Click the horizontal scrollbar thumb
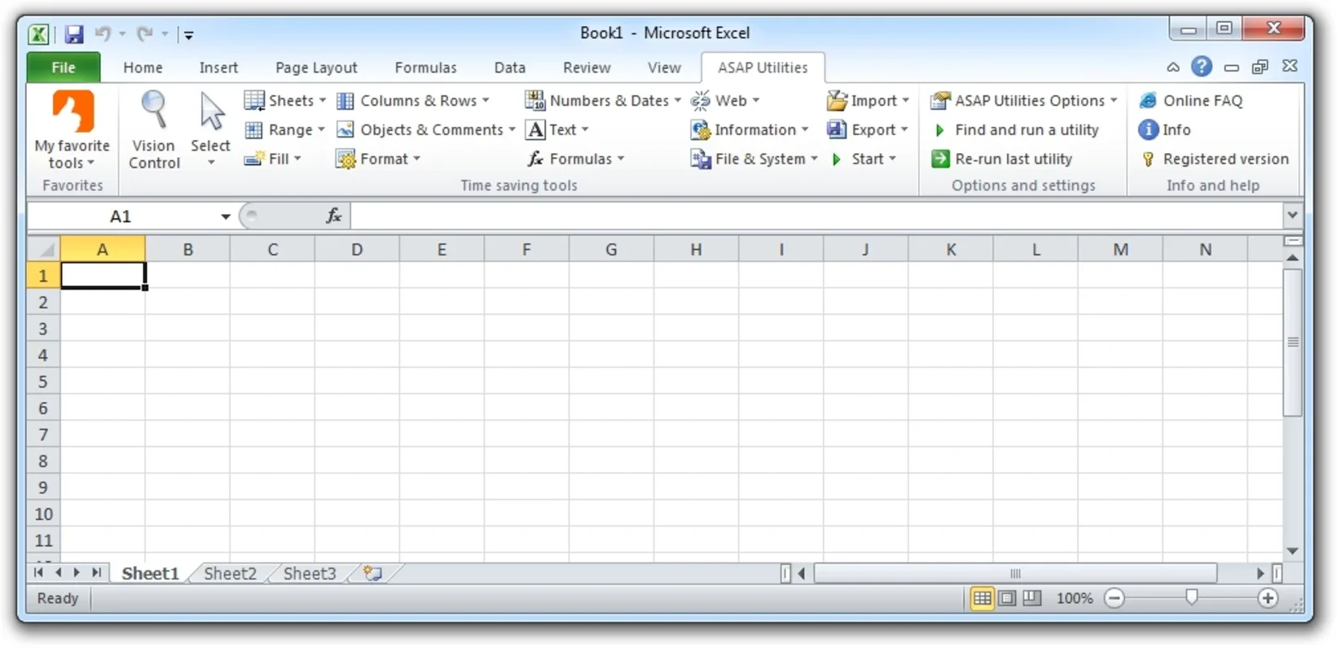The width and height of the screenshot is (1337, 651). [1015, 574]
